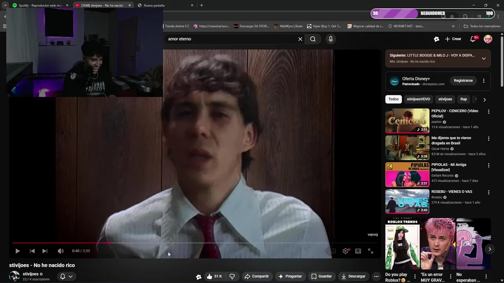Open the stivijoes channel avatar

(x=15, y=276)
